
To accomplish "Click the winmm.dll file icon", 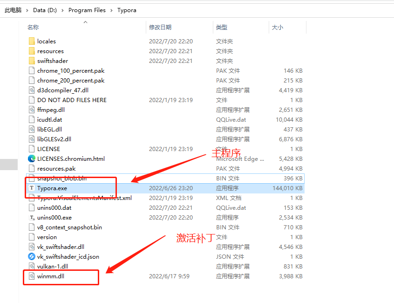I will coord(32,276).
